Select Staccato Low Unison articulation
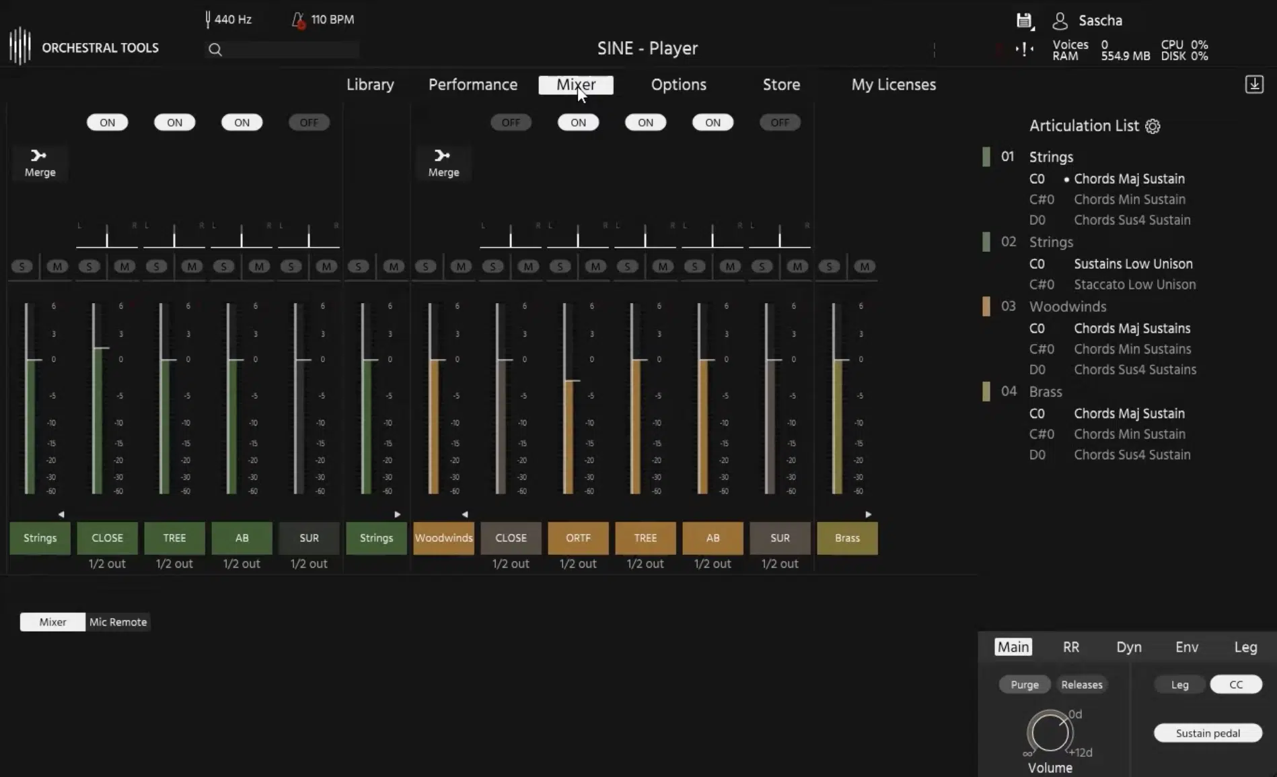This screenshot has width=1277, height=777. tap(1134, 284)
